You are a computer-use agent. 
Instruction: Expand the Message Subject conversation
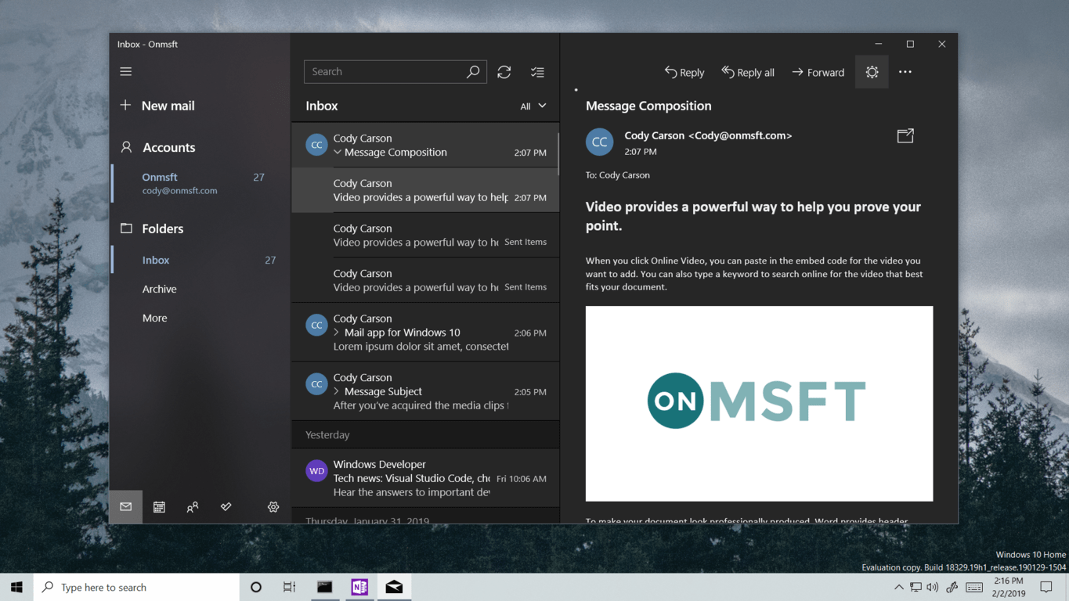pyautogui.click(x=338, y=391)
